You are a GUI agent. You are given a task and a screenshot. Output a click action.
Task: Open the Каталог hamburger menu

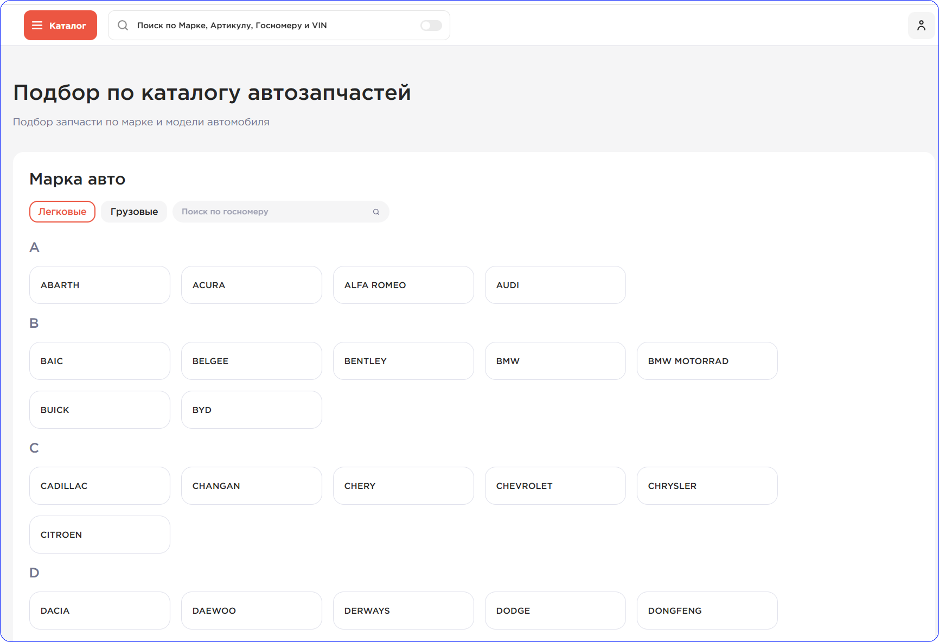pos(60,26)
